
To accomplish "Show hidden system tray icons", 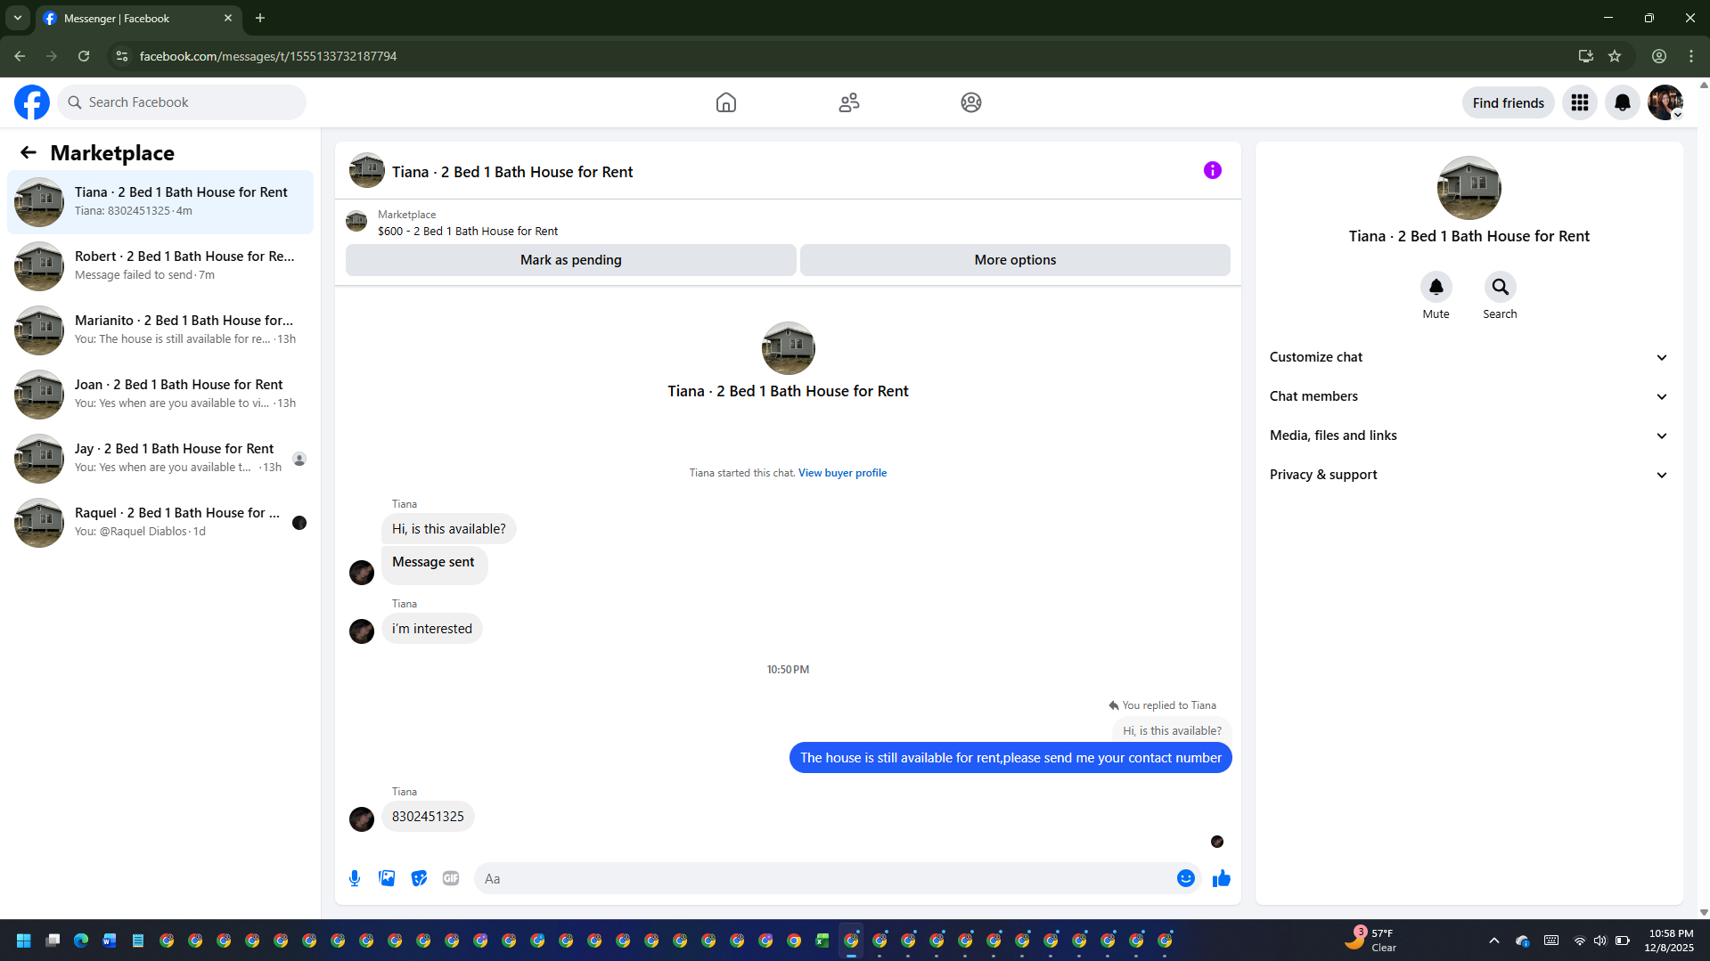I will 1494,941.
